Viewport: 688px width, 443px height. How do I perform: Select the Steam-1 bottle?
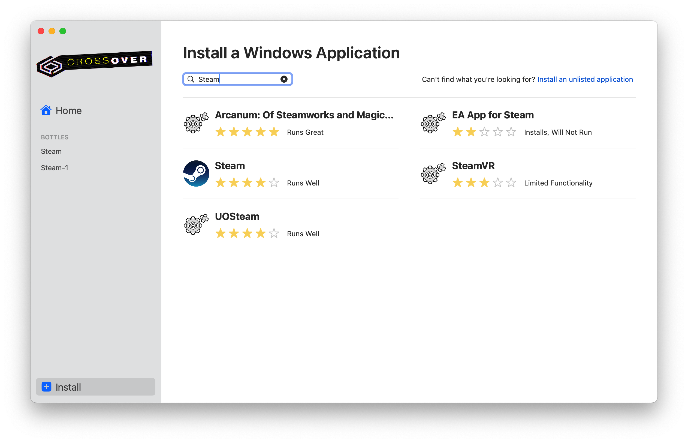pos(55,168)
